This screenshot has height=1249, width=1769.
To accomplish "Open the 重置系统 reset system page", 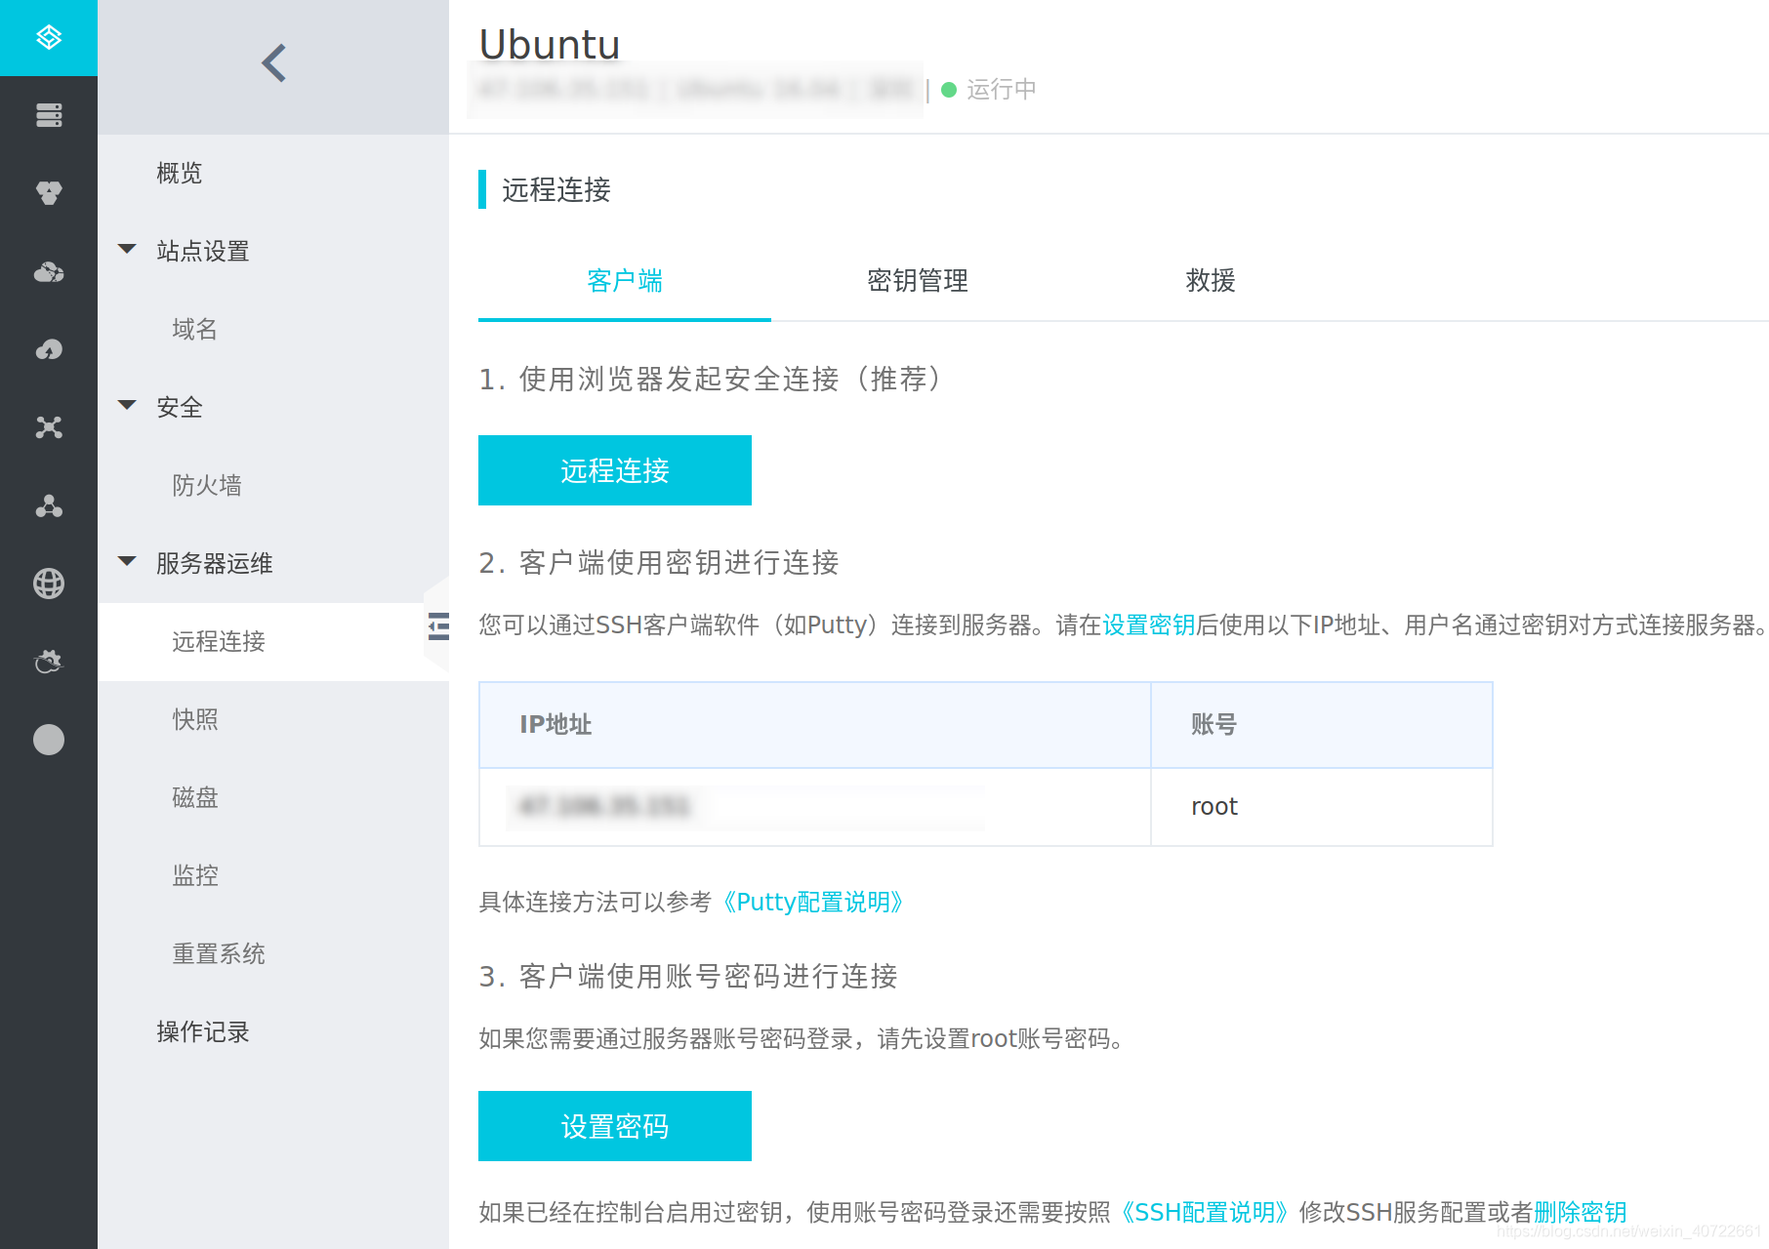I will (x=219, y=953).
